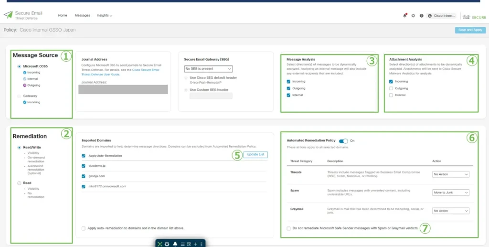The image size is (489, 247).
Task: Select Microsoft O365 message source
Action: click(x=19, y=66)
